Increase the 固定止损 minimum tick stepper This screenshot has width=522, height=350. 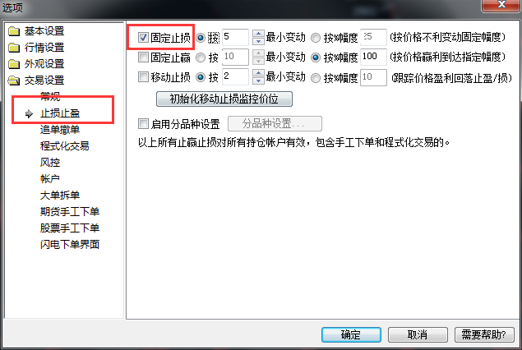[258, 33]
